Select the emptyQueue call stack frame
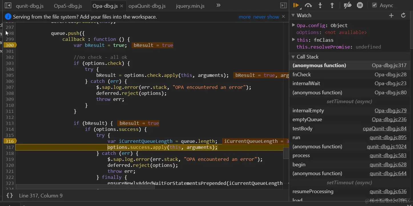Viewport: 413px width, 206px height. [x=349, y=119]
